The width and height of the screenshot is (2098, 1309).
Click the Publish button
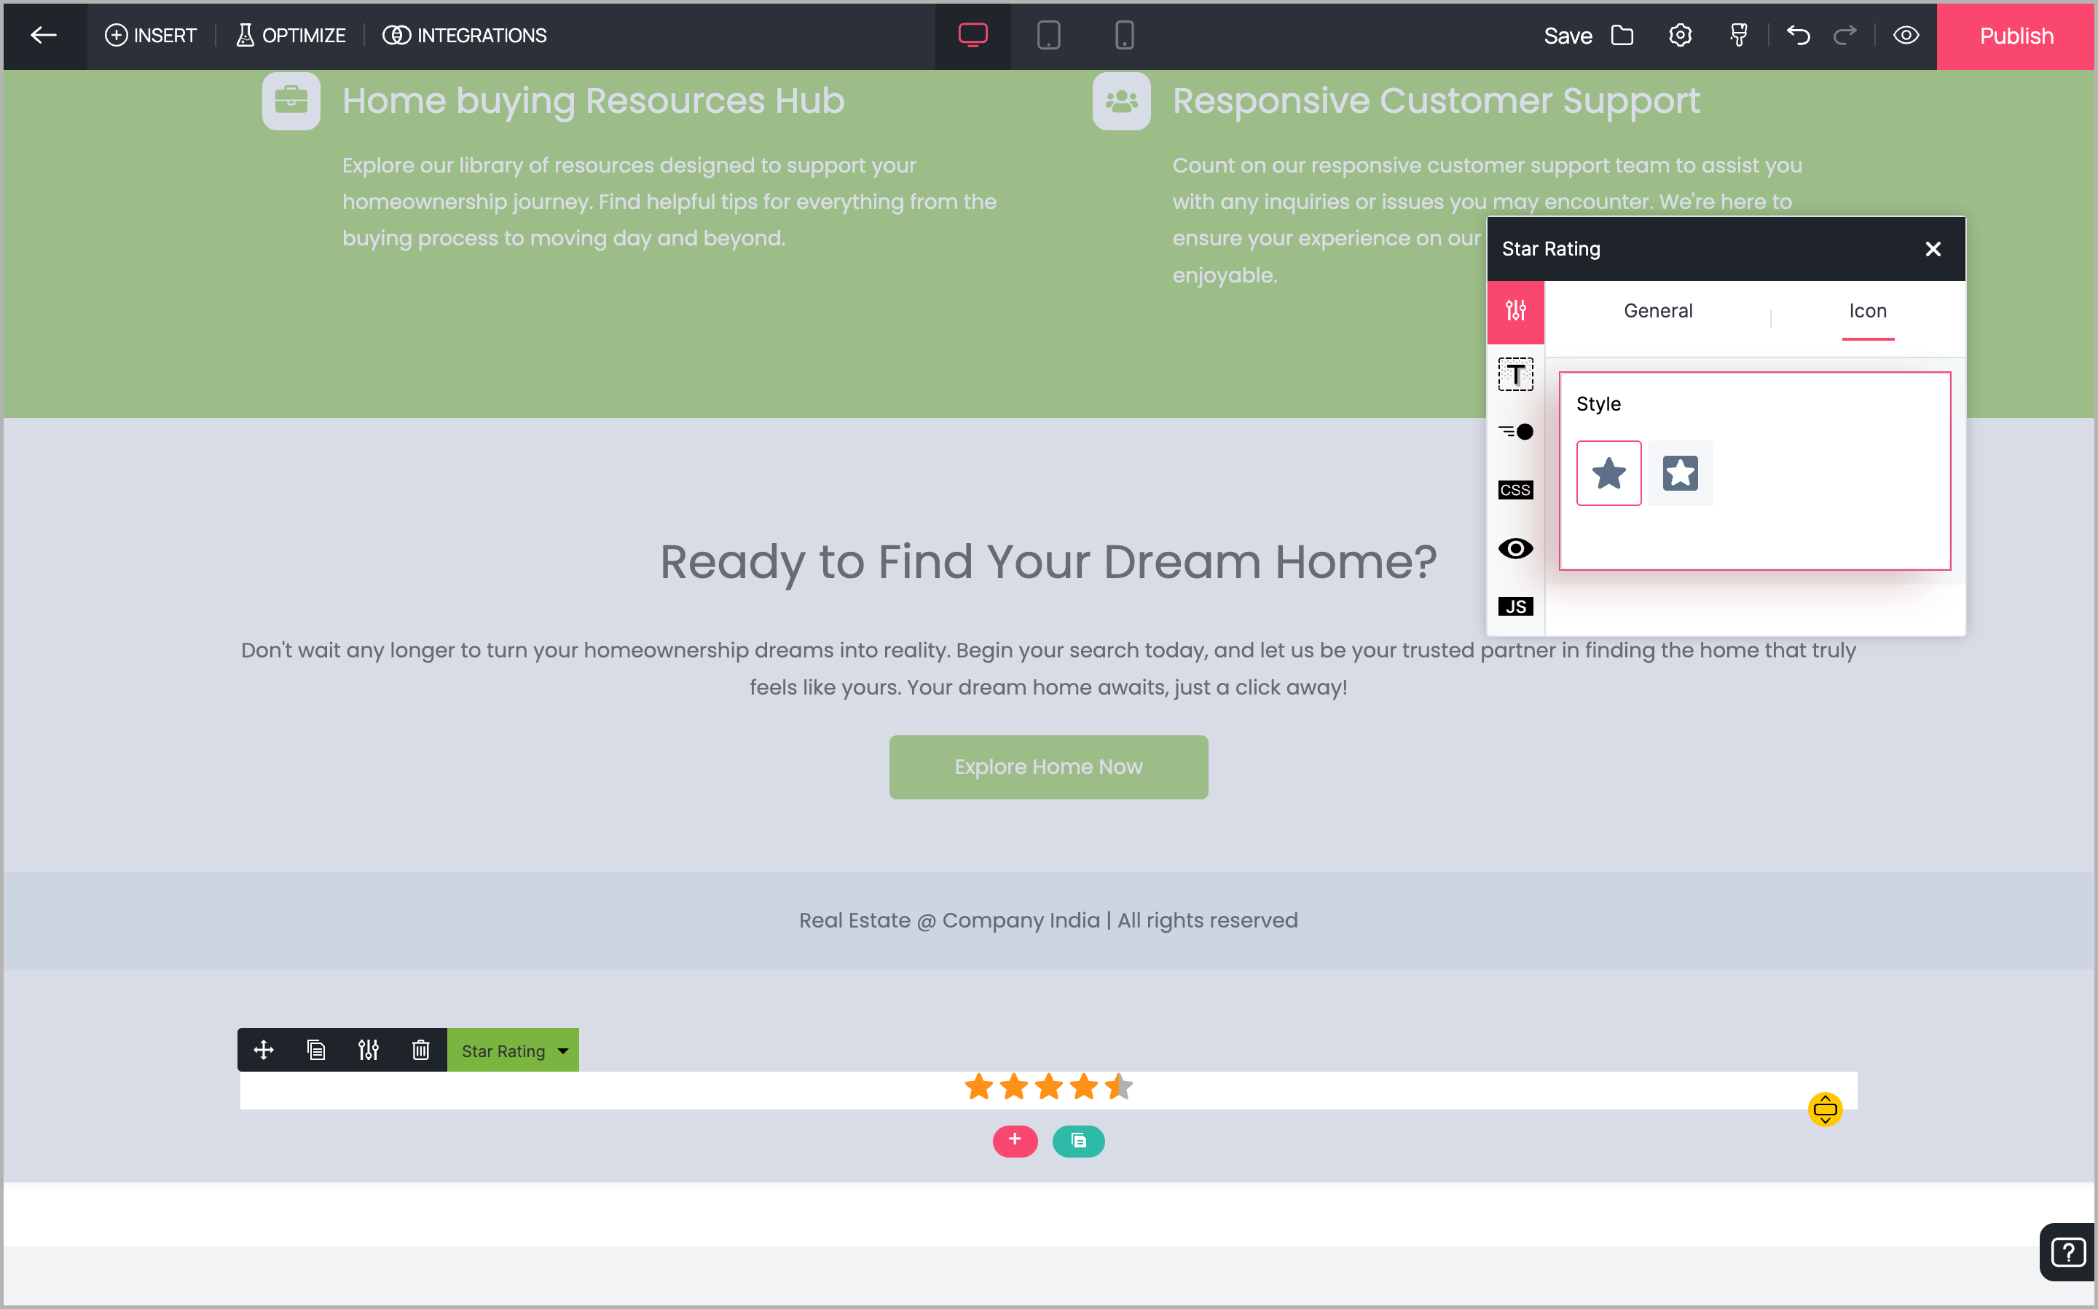(x=2015, y=36)
